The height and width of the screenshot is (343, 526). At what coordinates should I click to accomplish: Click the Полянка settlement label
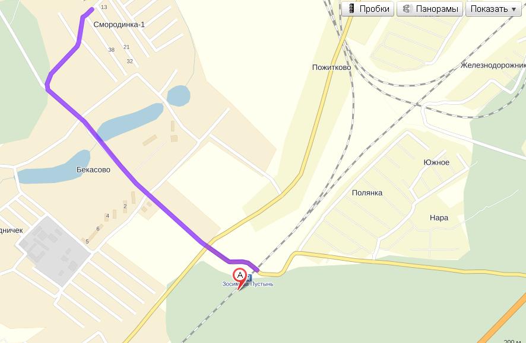click(x=367, y=193)
